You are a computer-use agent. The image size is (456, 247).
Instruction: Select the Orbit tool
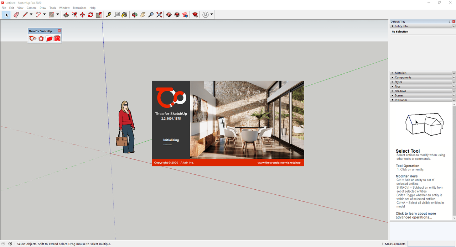click(135, 15)
